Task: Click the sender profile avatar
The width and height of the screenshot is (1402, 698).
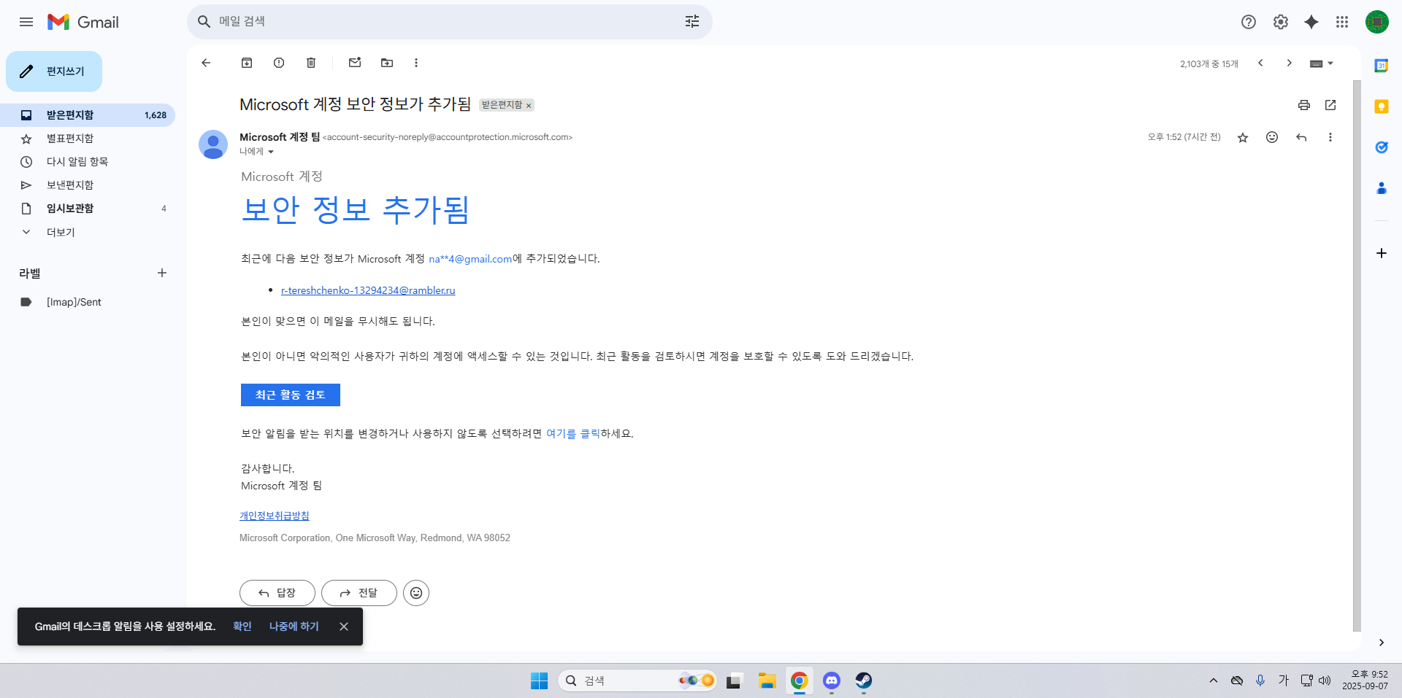Action: coord(213,144)
